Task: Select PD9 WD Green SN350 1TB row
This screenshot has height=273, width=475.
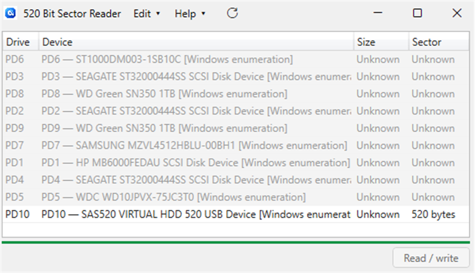Action: (236, 128)
